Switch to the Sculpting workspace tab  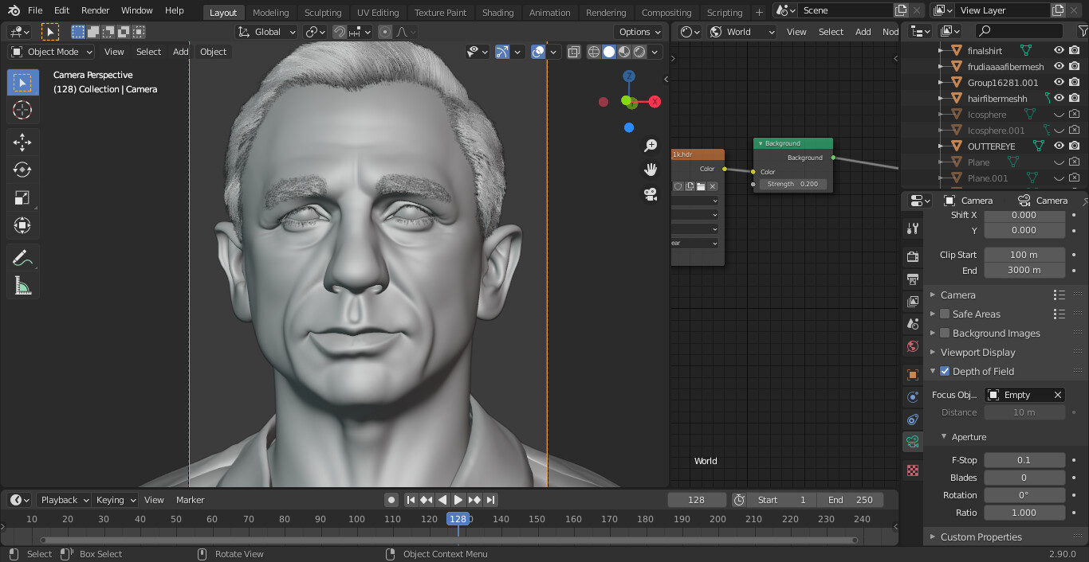pyautogui.click(x=323, y=13)
